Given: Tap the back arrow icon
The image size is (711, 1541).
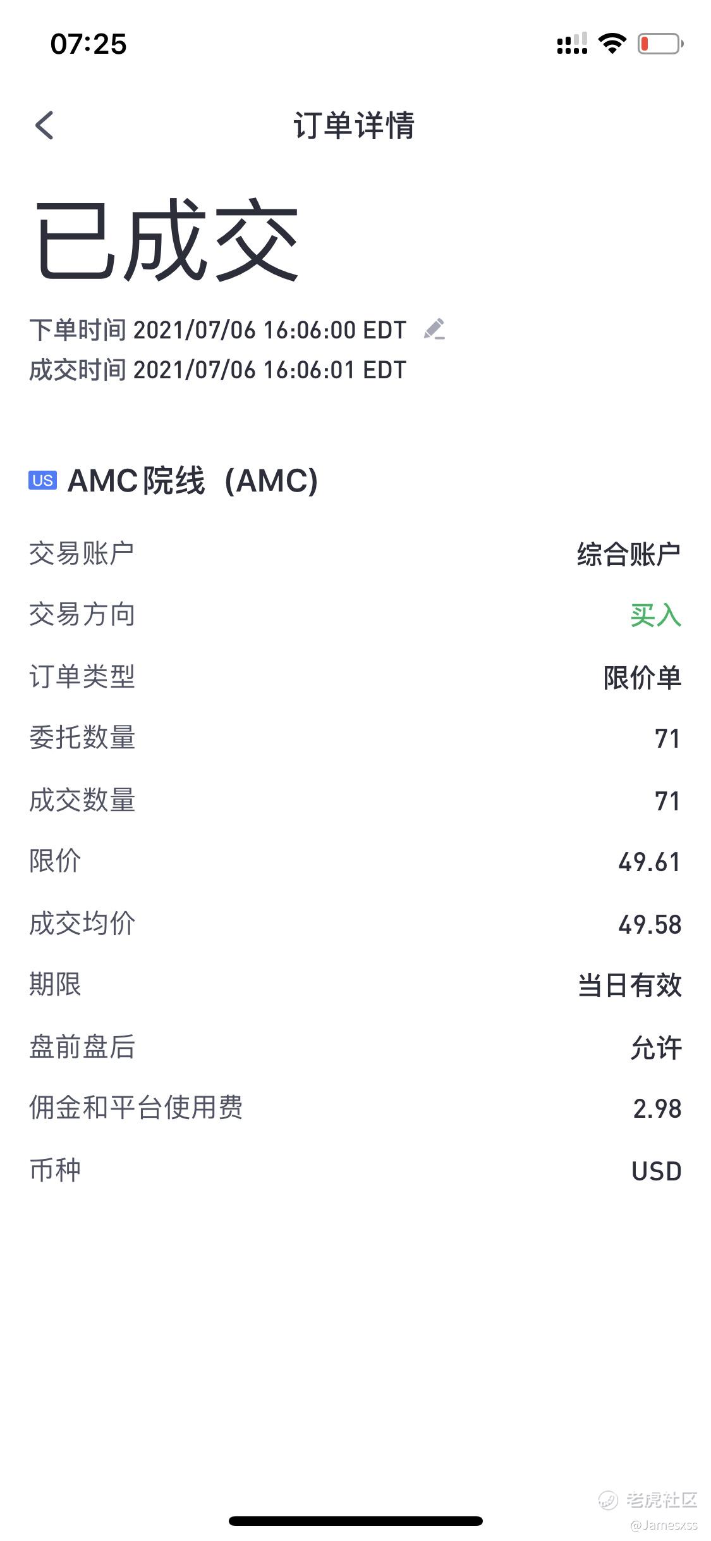Looking at the screenshot, I should pyautogui.click(x=44, y=125).
